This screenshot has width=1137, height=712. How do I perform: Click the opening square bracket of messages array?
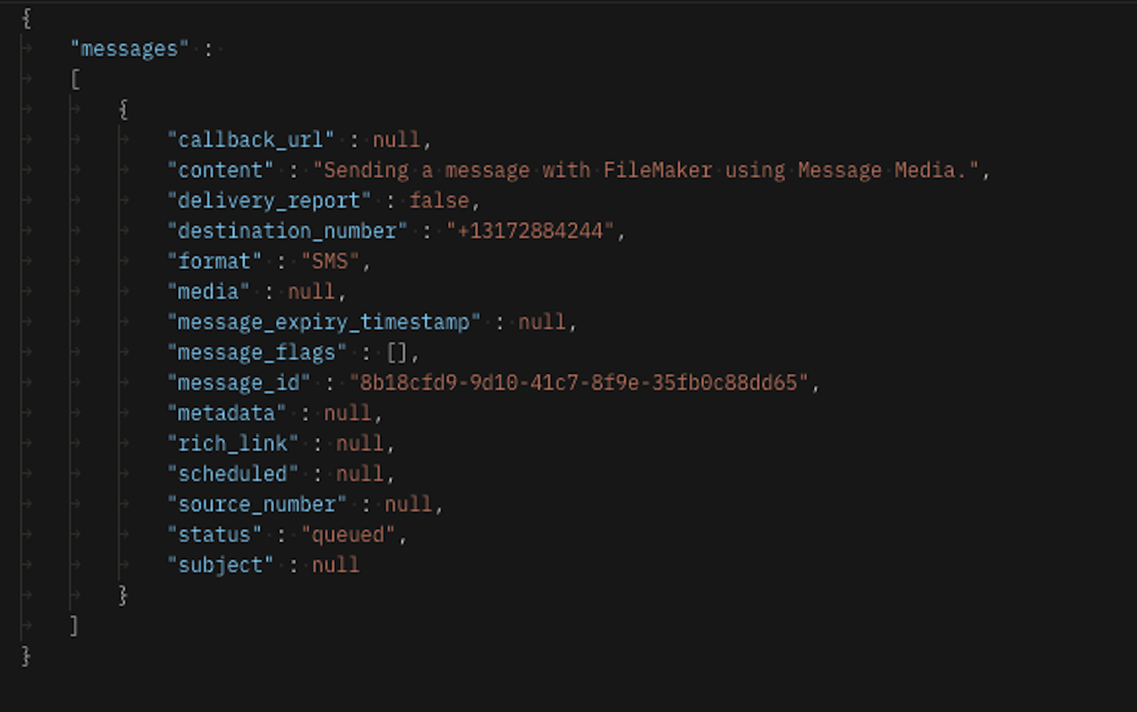point(75,79)
